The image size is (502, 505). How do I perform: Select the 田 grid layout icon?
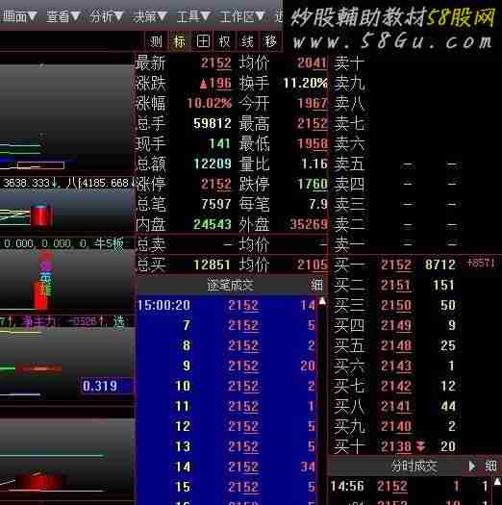pyautogui.click(x=203, y=41)
